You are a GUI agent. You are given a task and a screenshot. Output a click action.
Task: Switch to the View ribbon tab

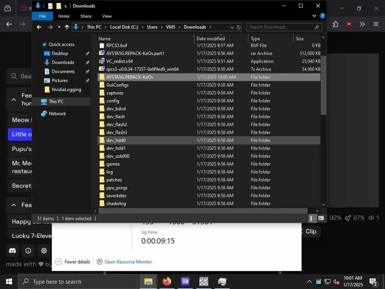[107, 16]
